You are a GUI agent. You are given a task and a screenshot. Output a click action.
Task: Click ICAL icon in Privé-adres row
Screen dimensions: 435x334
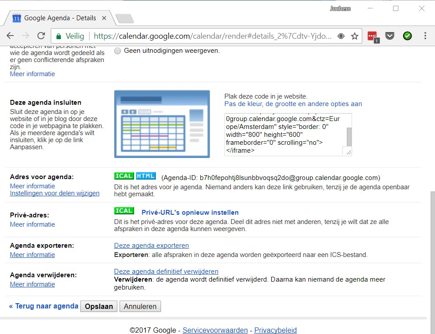(x=124, y=211)
